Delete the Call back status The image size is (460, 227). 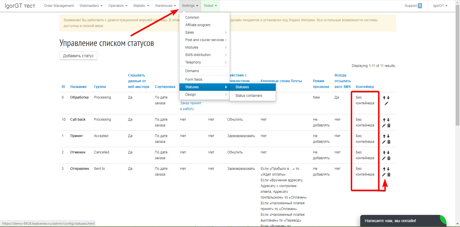point(389,126)
